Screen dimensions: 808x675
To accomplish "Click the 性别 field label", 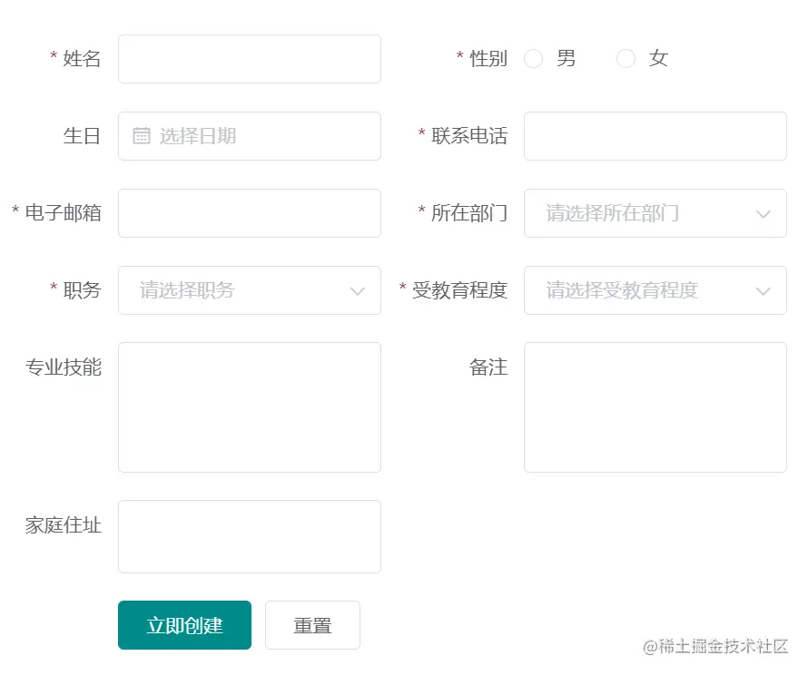I will click(x=488, y=59).
